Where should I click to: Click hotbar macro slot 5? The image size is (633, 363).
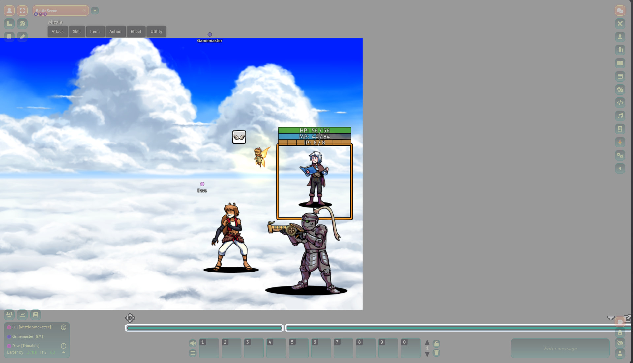pyautogui.click(x=299, y=348)
